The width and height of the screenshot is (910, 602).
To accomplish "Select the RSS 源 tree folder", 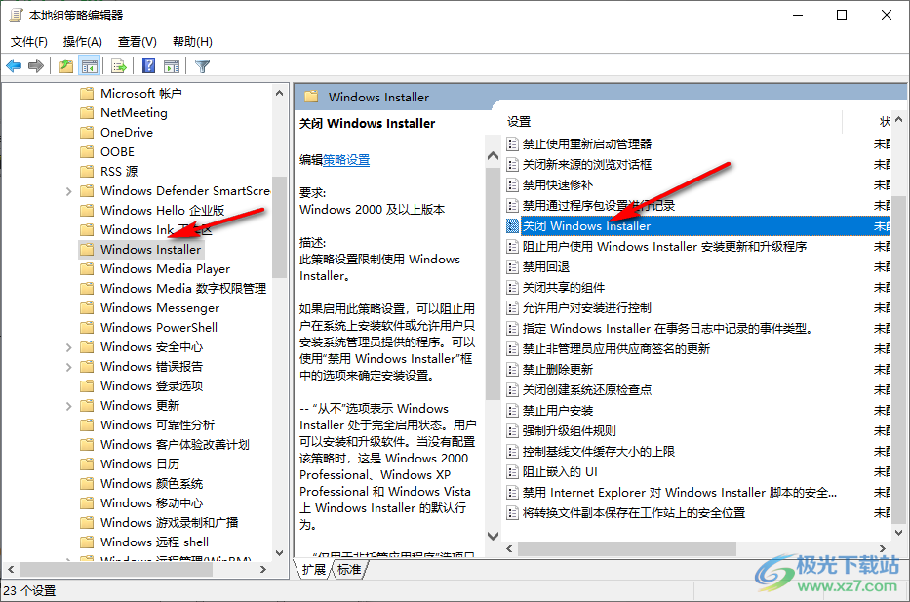I will click(x=119, y=172).
